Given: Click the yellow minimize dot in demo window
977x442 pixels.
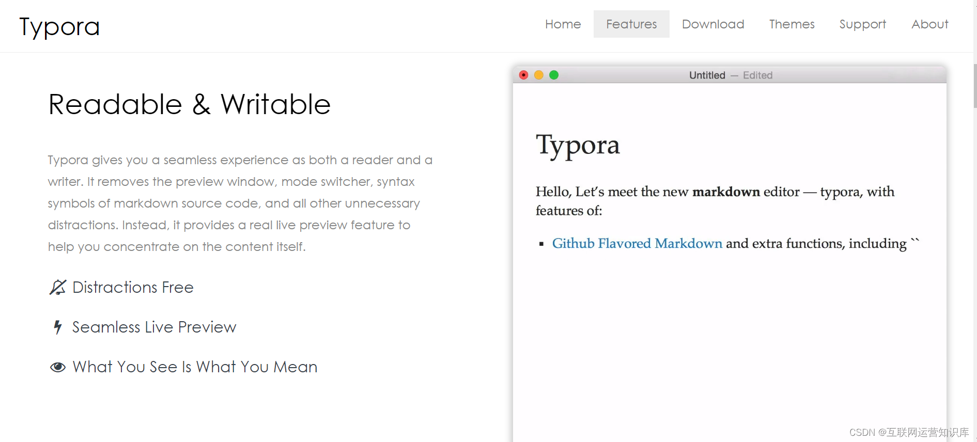Looking at the screenshot, I should (538, 75).
